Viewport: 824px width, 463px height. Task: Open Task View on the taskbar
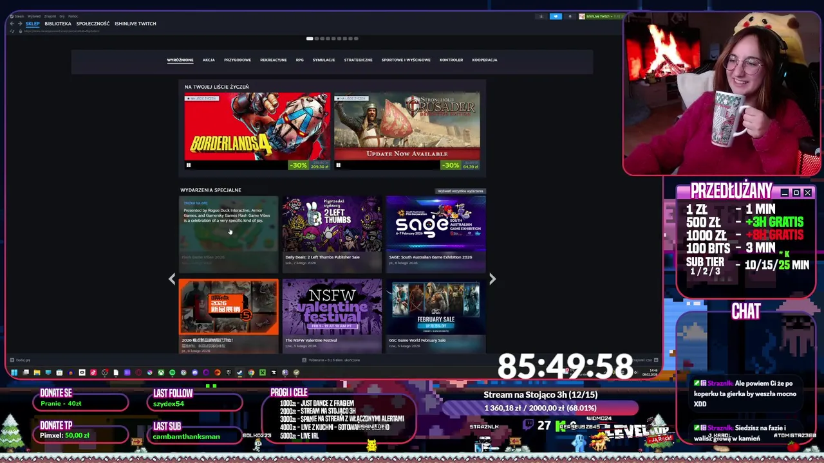(25, 372)
